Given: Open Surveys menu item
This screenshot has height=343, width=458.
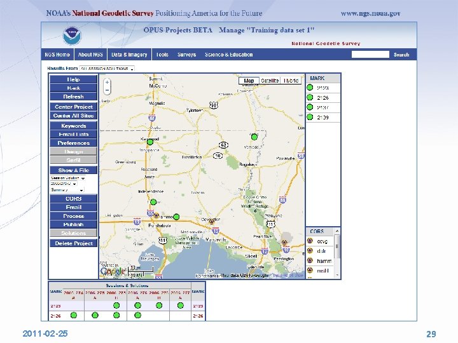Looking at the screenshot, I should point(186,55).
